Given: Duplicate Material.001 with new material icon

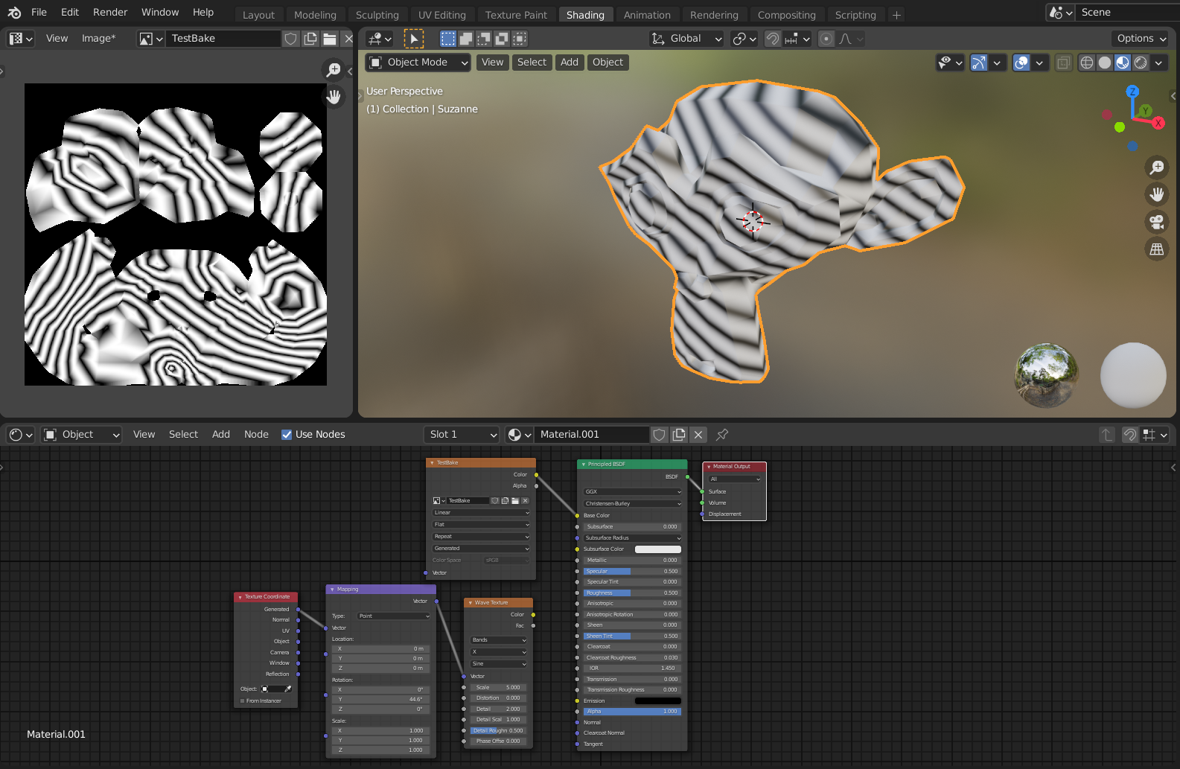Looking at the screenshot, I should tap(678, 435).
